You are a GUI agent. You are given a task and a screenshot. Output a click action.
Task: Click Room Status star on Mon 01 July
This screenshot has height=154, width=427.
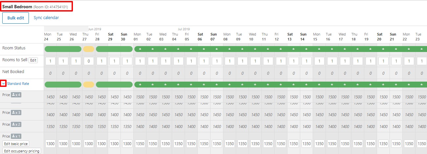[x=140, y=49]
